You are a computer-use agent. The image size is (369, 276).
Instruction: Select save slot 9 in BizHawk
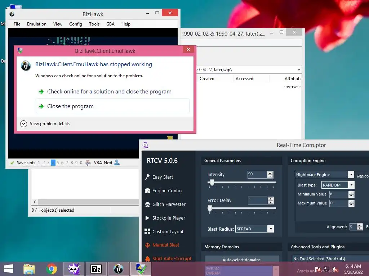point(76,163)
